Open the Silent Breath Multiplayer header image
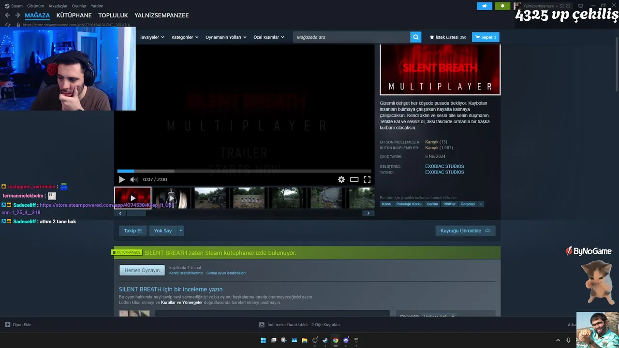Viewport: 619px width, 348px height. (x=440, y=70)
